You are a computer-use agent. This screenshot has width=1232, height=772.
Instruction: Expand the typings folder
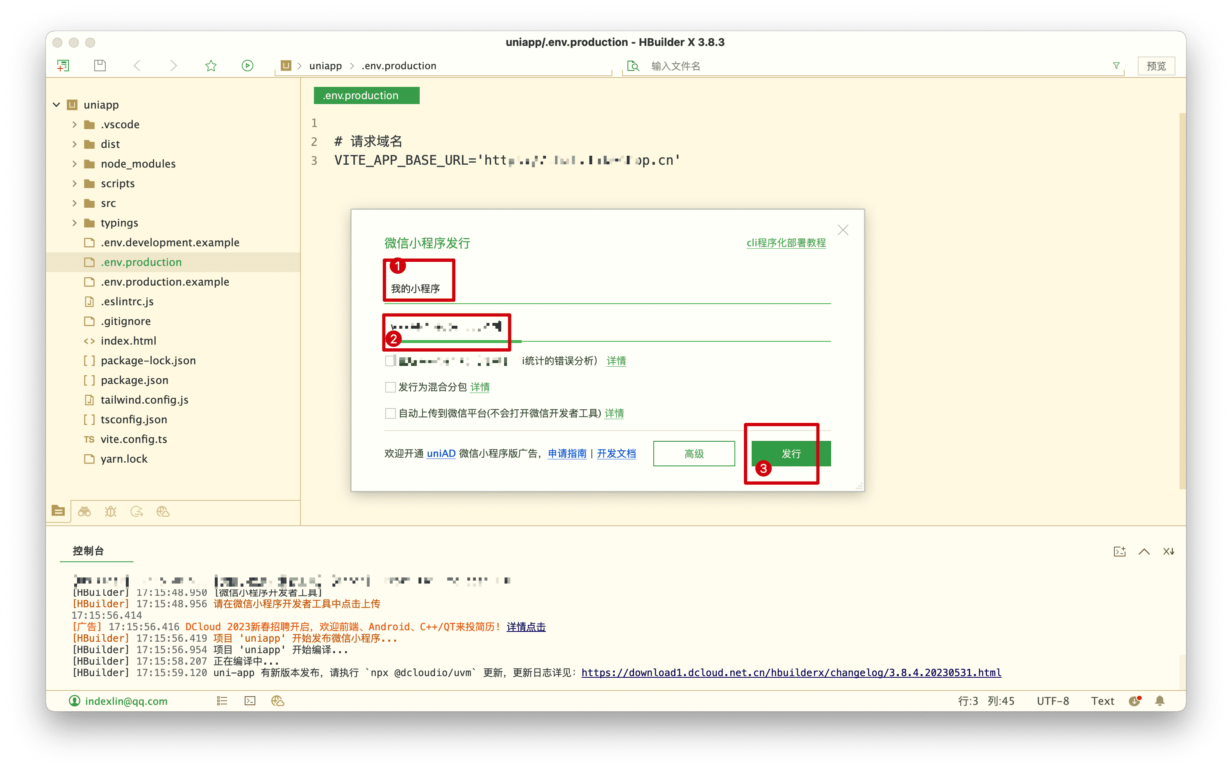75,223
